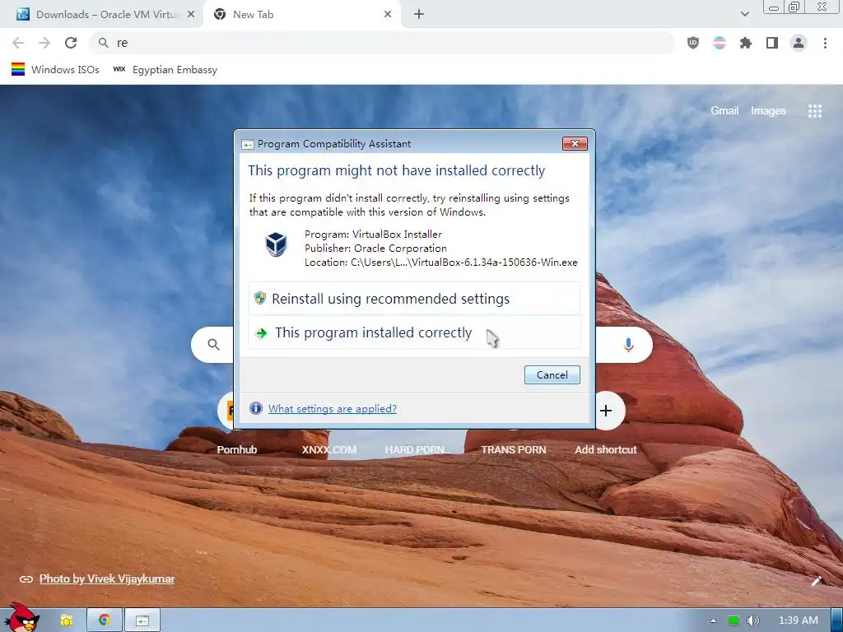
Task: Open Gmail link on the New Tab page
Action: point(724,111)
